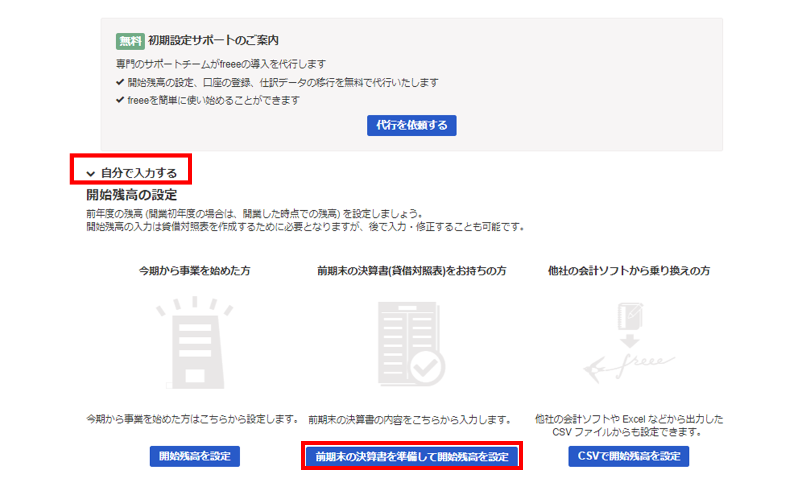Select the heading 前期末の決算書(貸借対照表)をお持ちの方

tap(411, 271)
